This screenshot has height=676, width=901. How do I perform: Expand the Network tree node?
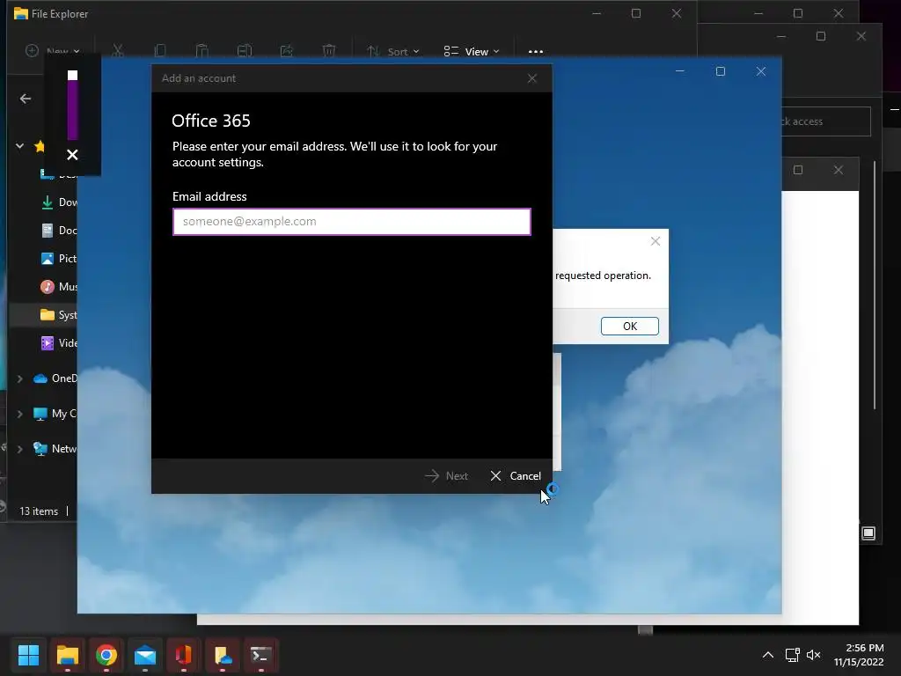click(x=19, y=449)
